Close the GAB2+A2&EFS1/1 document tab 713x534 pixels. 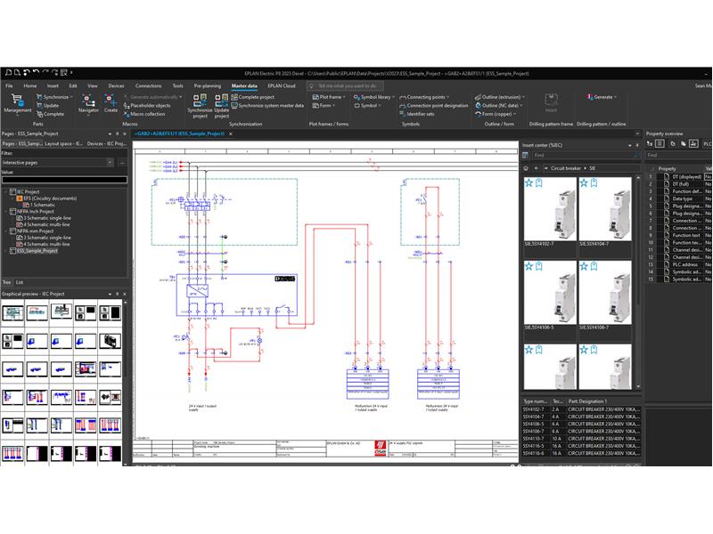click(x=231, y=134)
